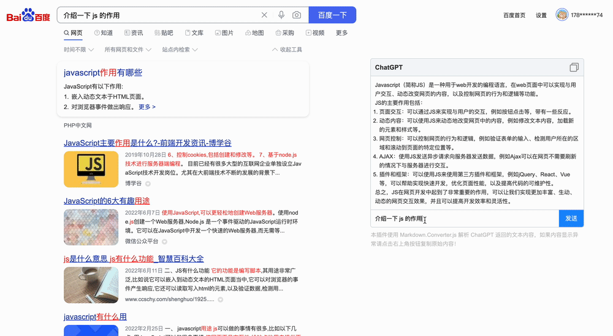
Task: Open the 地图 tab
Action: point(254,33)
